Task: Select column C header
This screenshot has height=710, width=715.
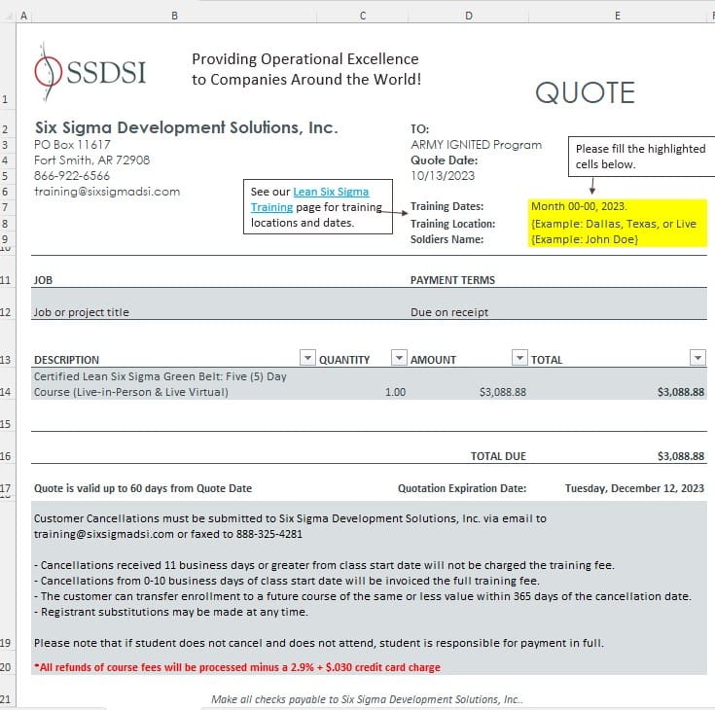Action: [x=363, y=16]
